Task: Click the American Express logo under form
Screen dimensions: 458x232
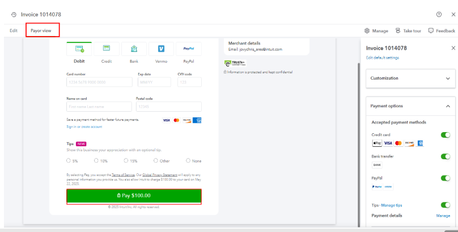Action: click(x=197, y=120)
